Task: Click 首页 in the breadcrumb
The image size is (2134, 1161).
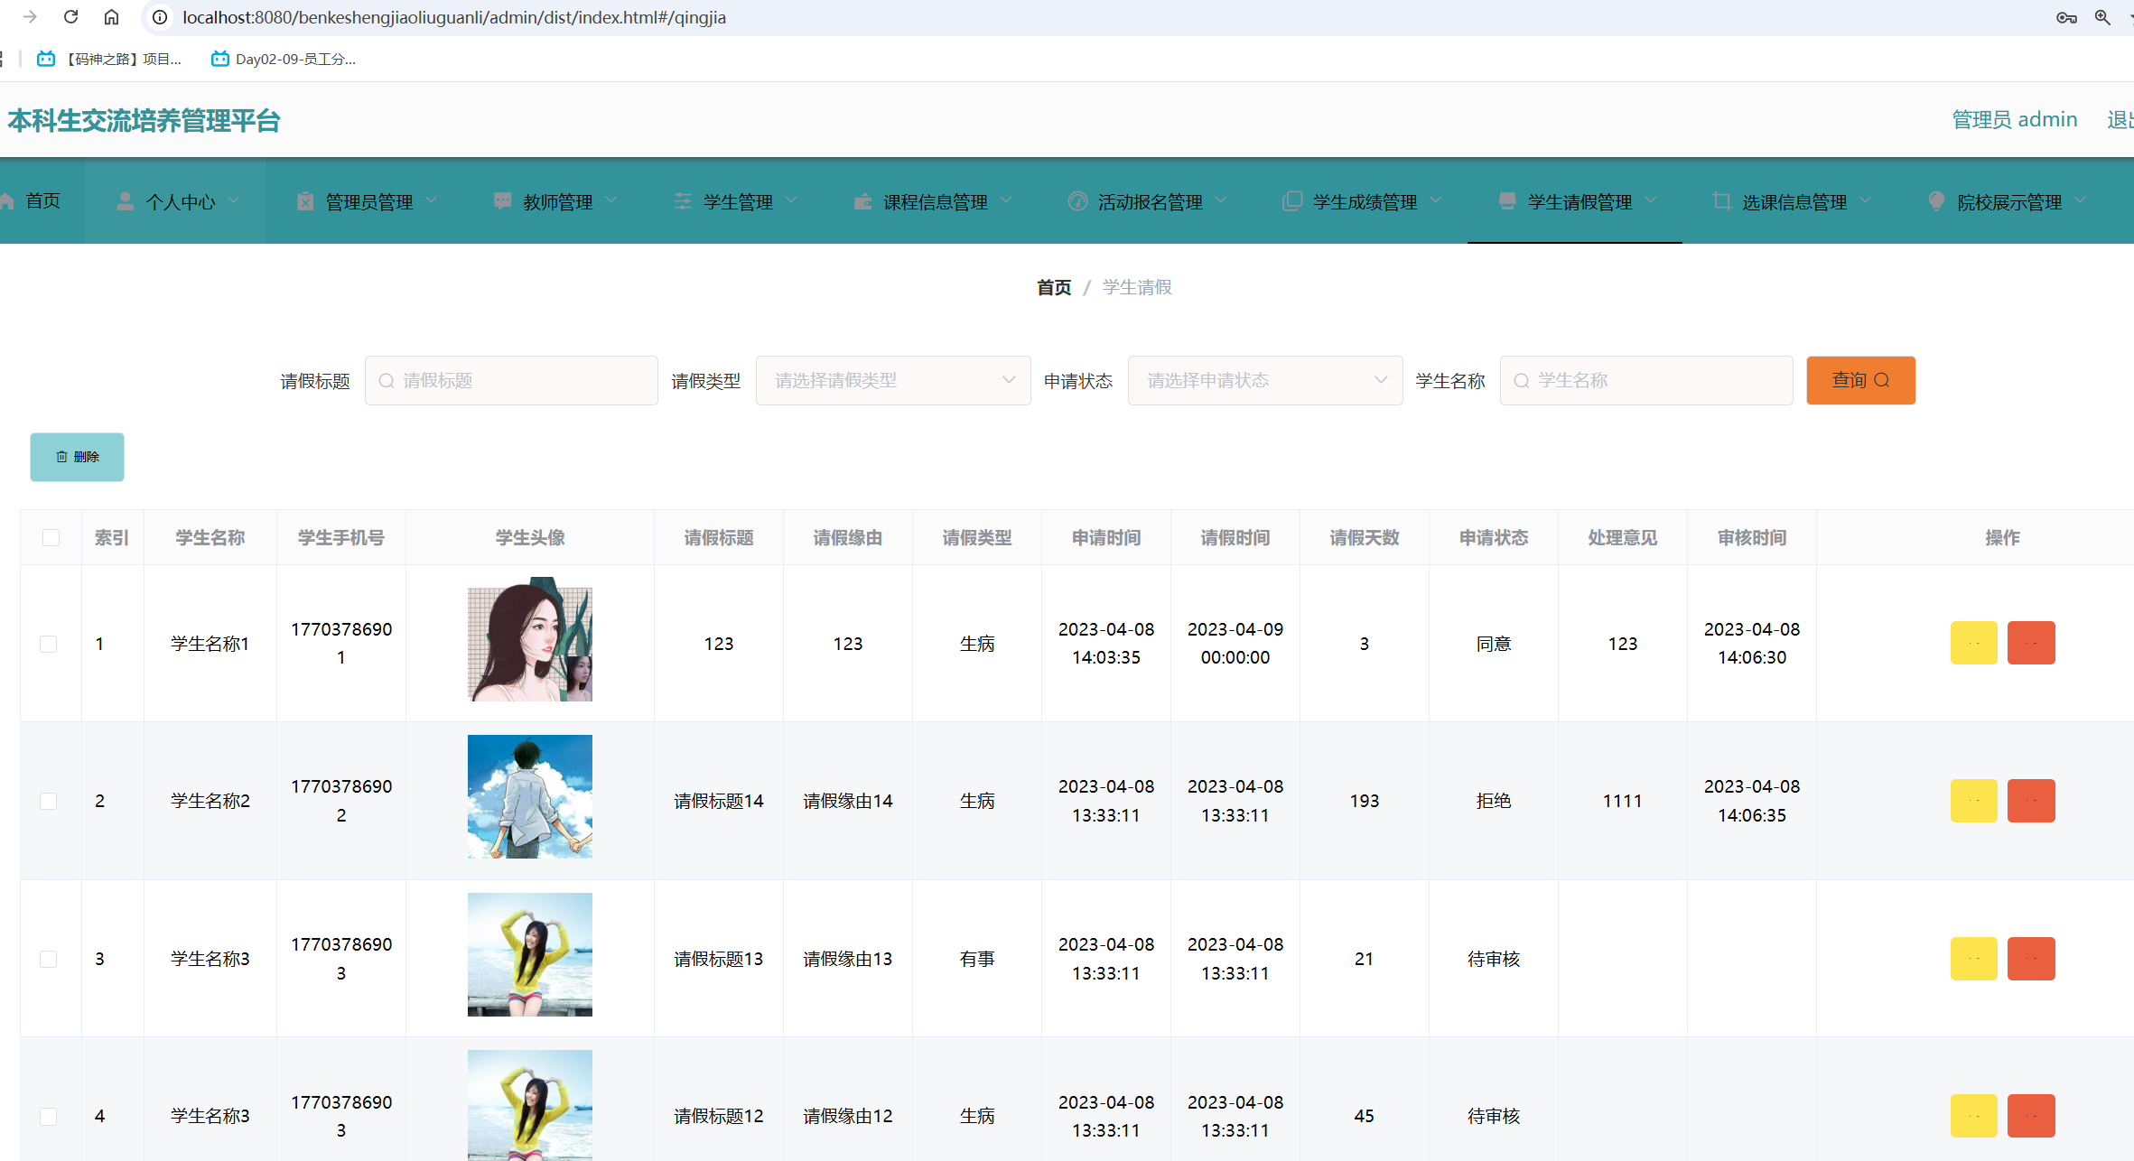Action: (1054, 287)
